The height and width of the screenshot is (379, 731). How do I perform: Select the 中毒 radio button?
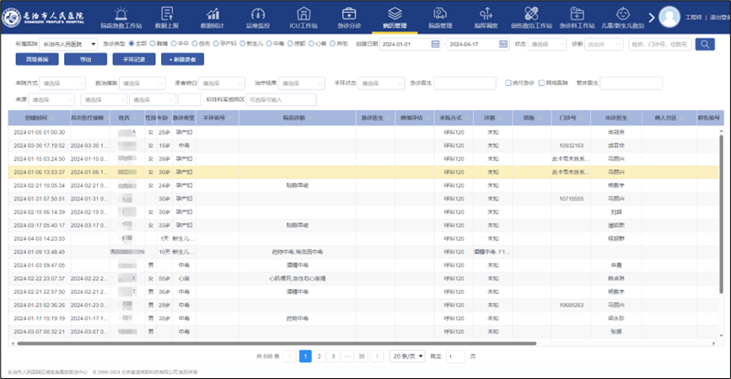(269, 44)
